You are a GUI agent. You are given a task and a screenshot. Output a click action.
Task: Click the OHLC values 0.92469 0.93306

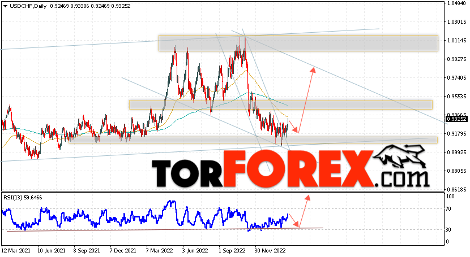[70, 6]
